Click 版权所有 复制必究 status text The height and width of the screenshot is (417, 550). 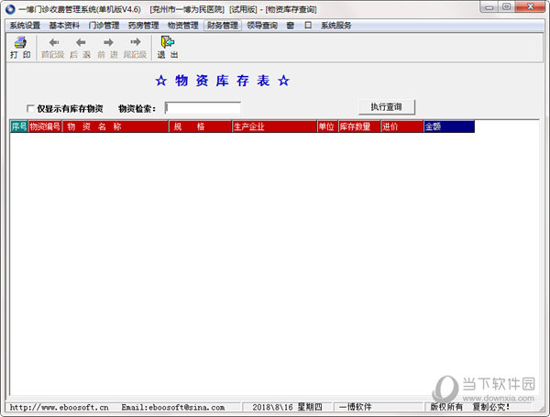pos(469,407)
